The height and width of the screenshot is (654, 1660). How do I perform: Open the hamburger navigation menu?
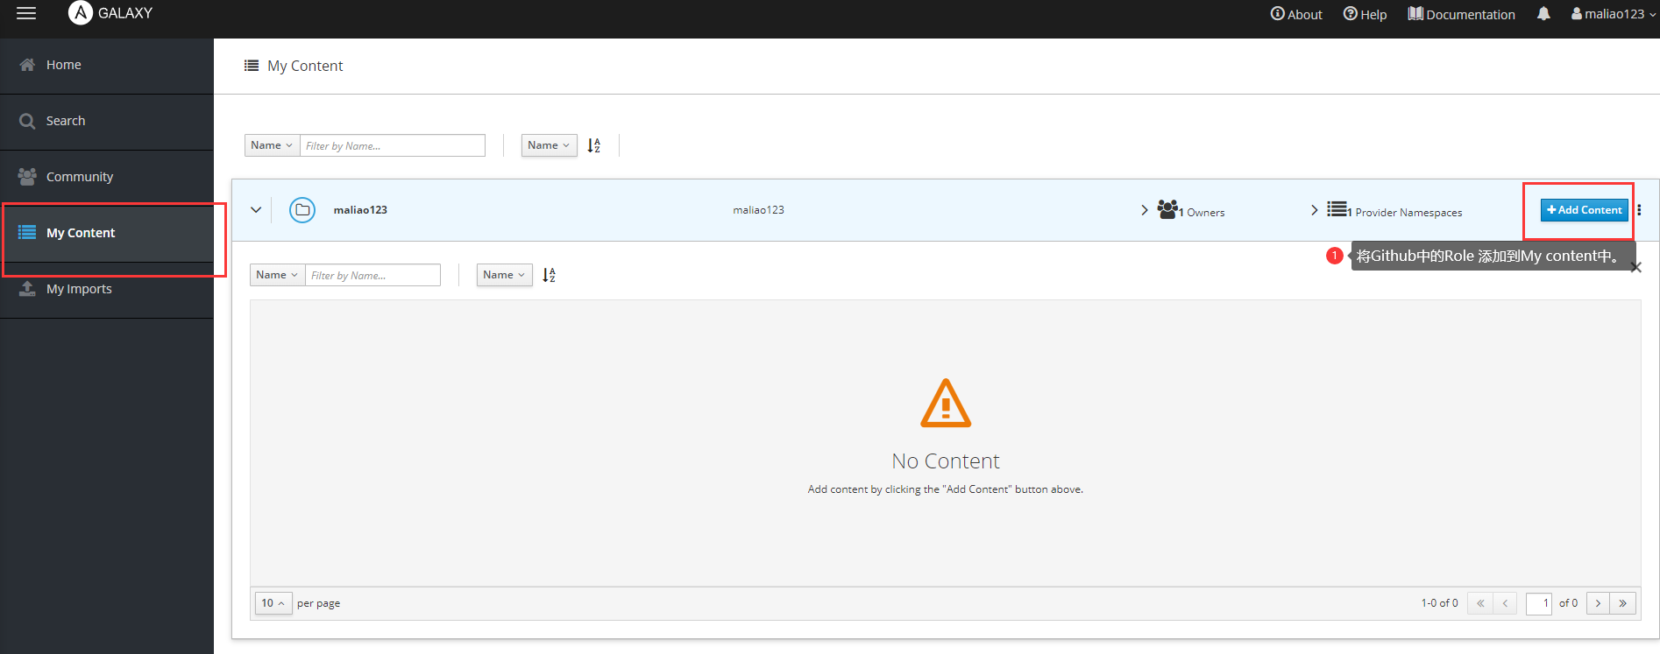pyautogui.click(x=26, y=13)
